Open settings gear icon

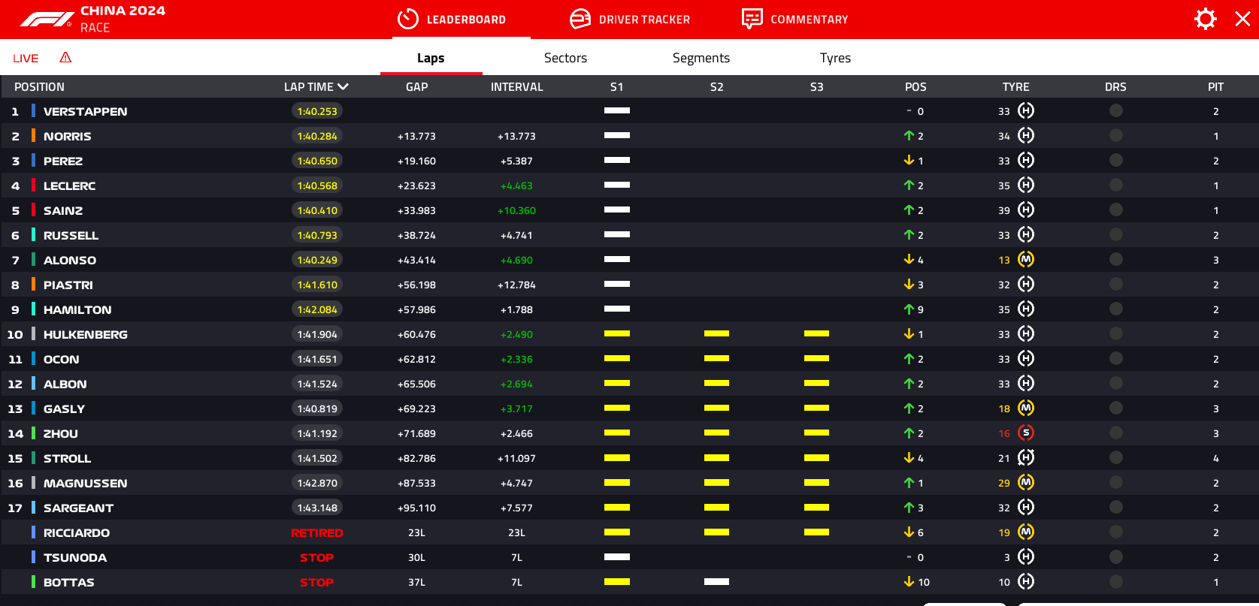pyautogui.click(x=1206, y=19)
